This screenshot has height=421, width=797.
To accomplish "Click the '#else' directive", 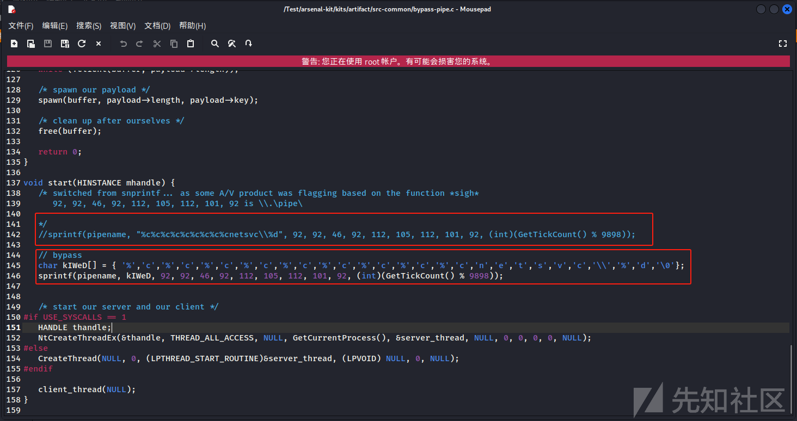I will [x=36, y=348].
